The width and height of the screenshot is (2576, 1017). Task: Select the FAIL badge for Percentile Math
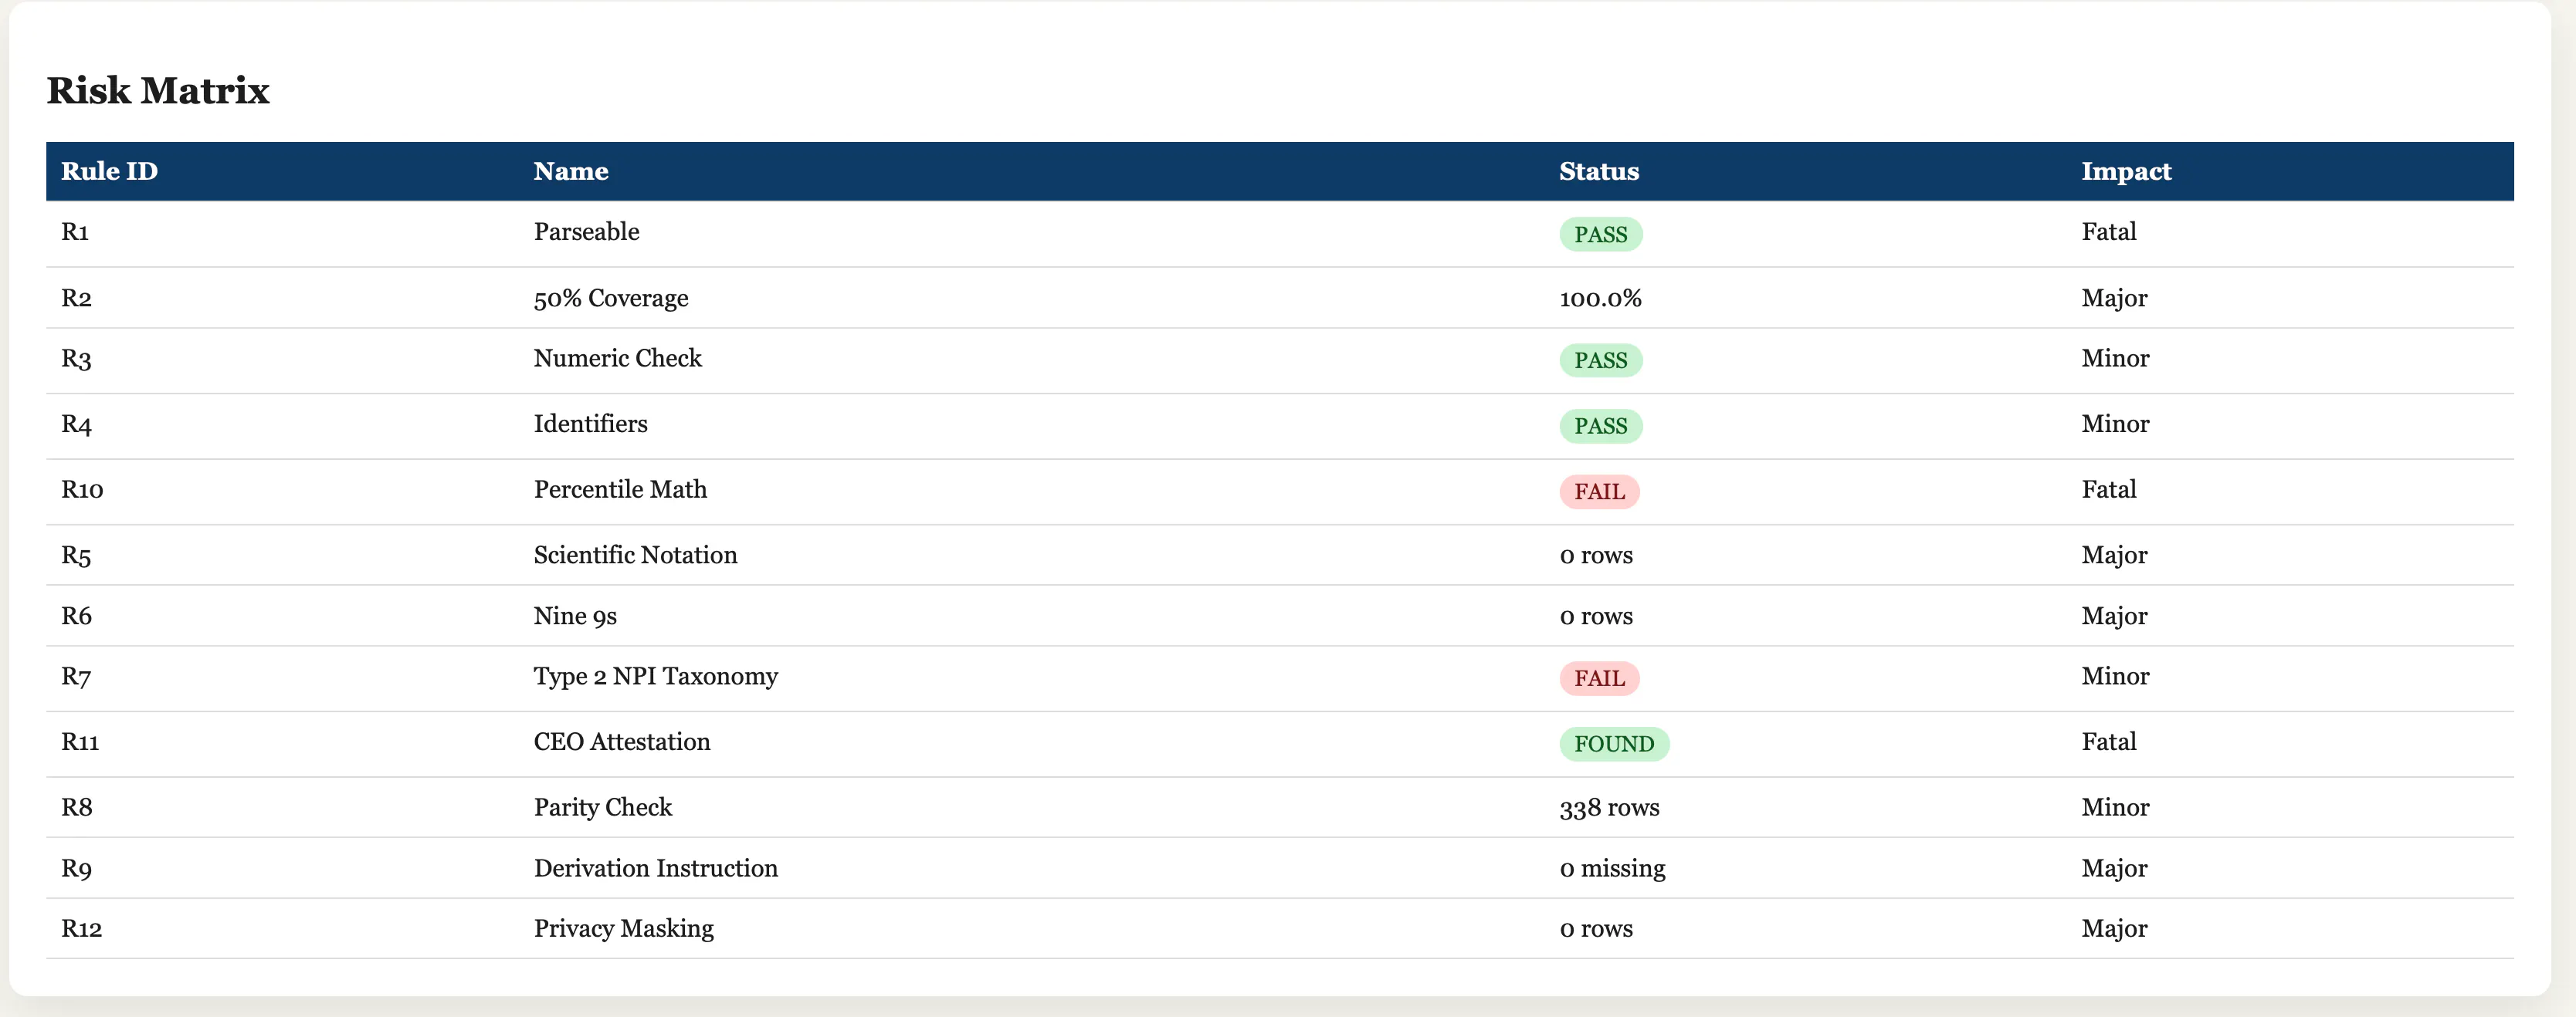pos(1599,492)
